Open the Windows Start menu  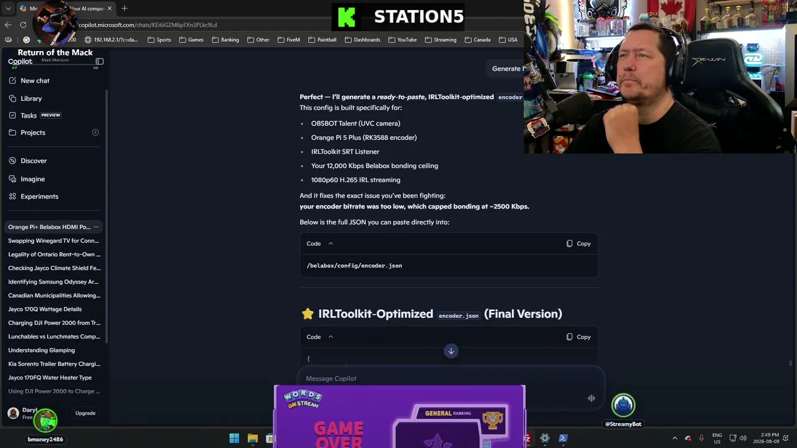click(234, 438)
